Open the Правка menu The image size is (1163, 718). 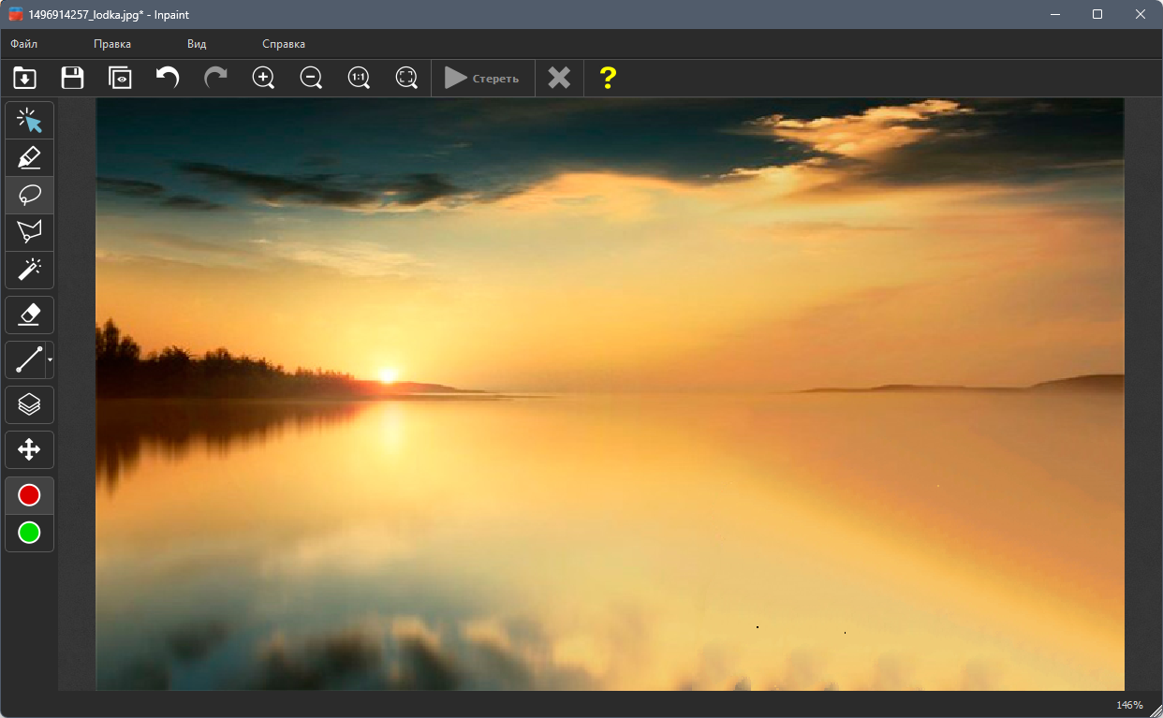tap(112, 44)
